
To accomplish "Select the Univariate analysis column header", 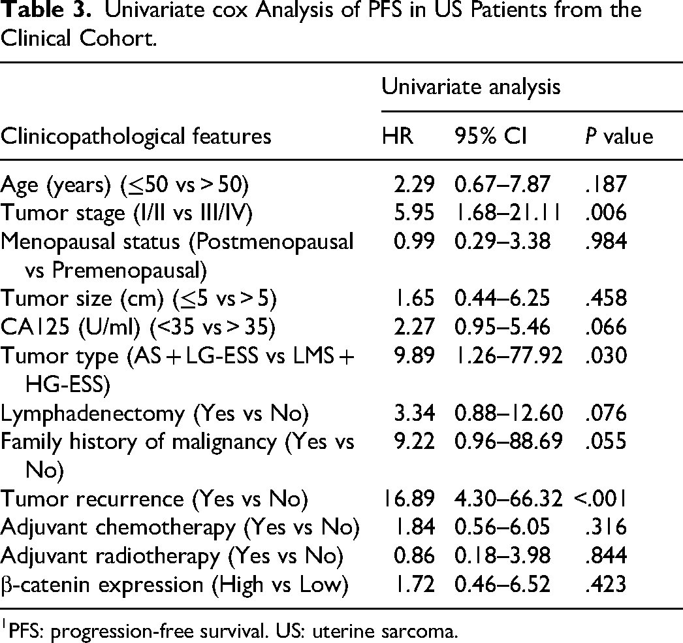I will point(471,86).
